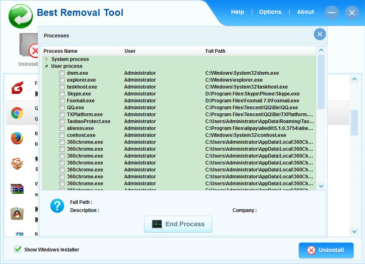Minimize the Best Removal Tool window
This screenshot has width=365, height=264.
coord(332,13)
